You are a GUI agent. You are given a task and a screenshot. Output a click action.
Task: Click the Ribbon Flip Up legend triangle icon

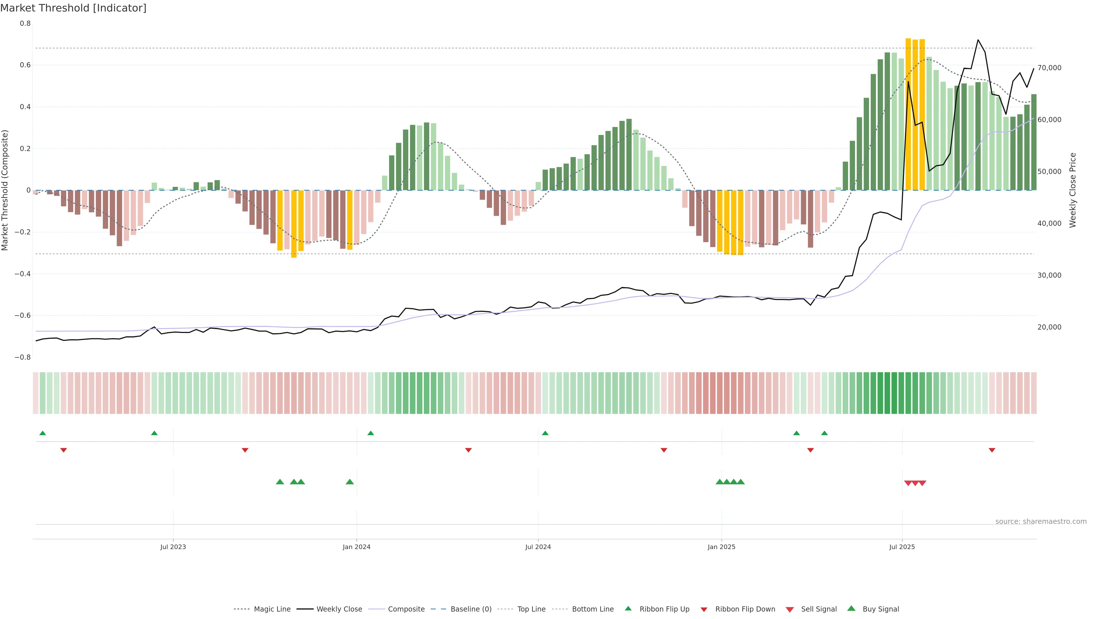(628, 608)
